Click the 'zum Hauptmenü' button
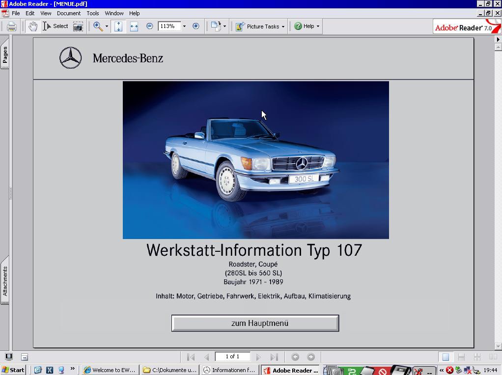The image size is (502, 375). point(255,323)
